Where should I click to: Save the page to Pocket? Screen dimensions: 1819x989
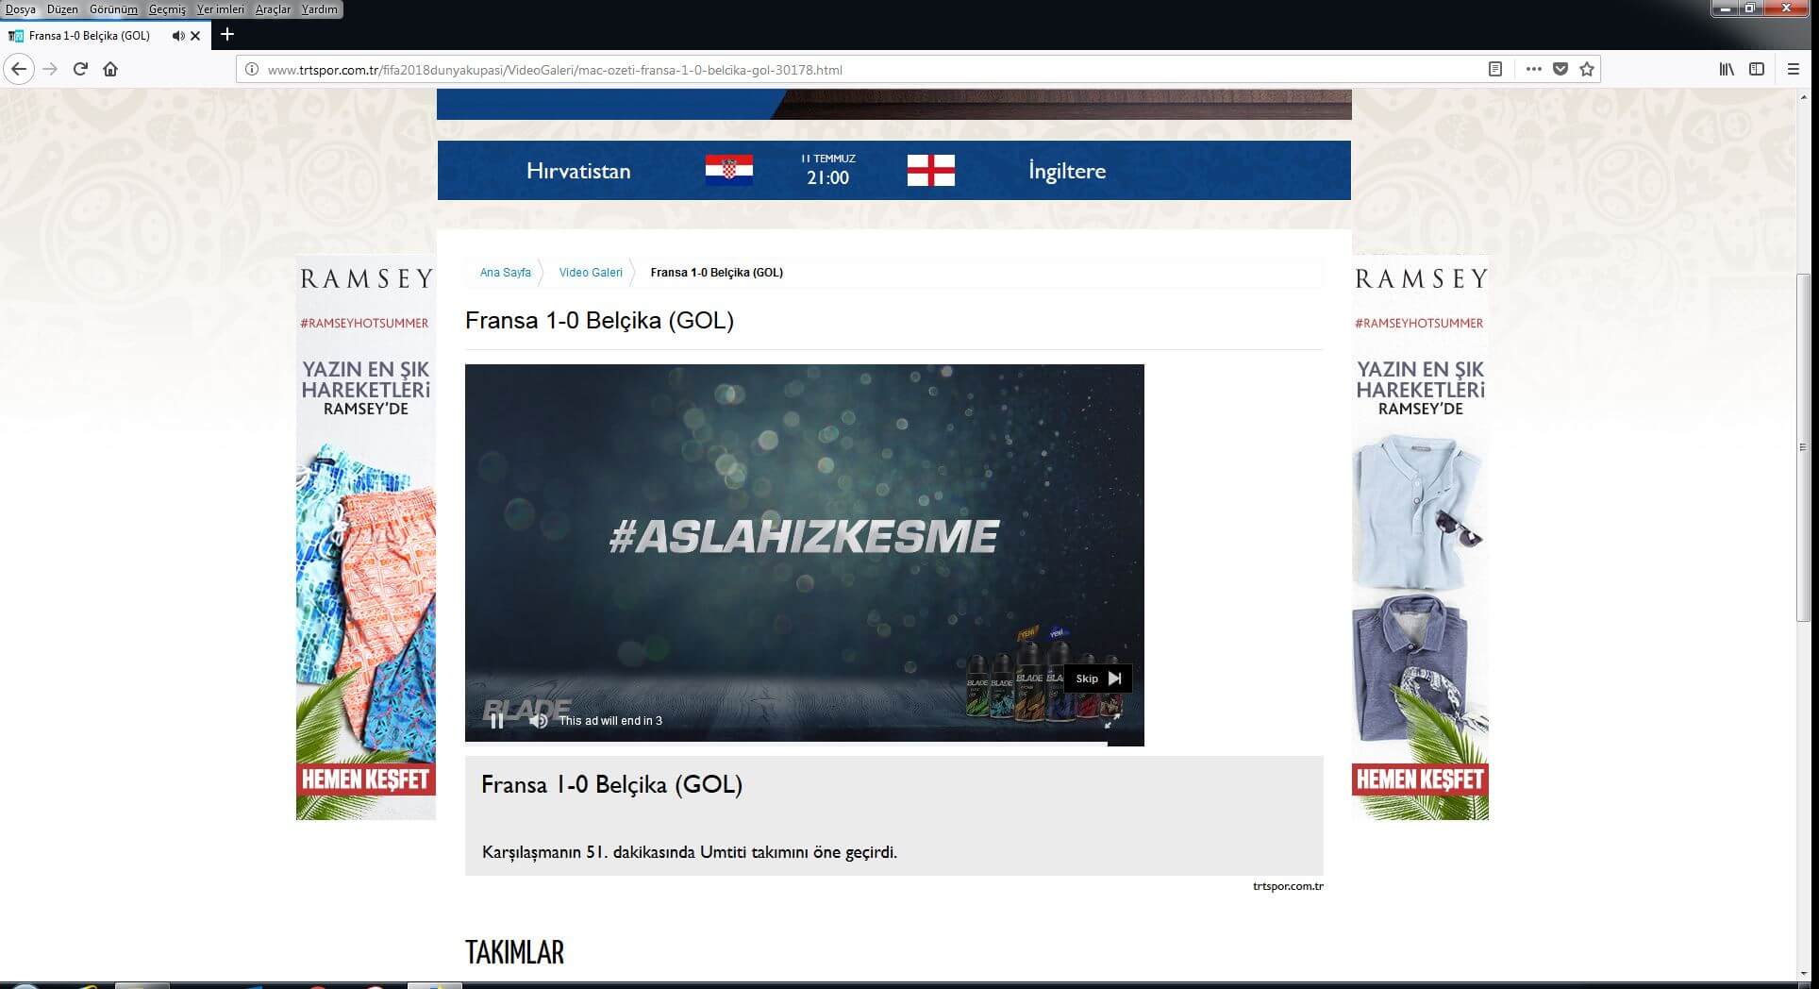1560,69
